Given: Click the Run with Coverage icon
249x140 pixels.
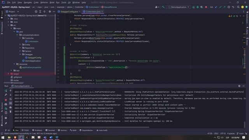Looking at the screenshot, I should click(x=202, y=7).
